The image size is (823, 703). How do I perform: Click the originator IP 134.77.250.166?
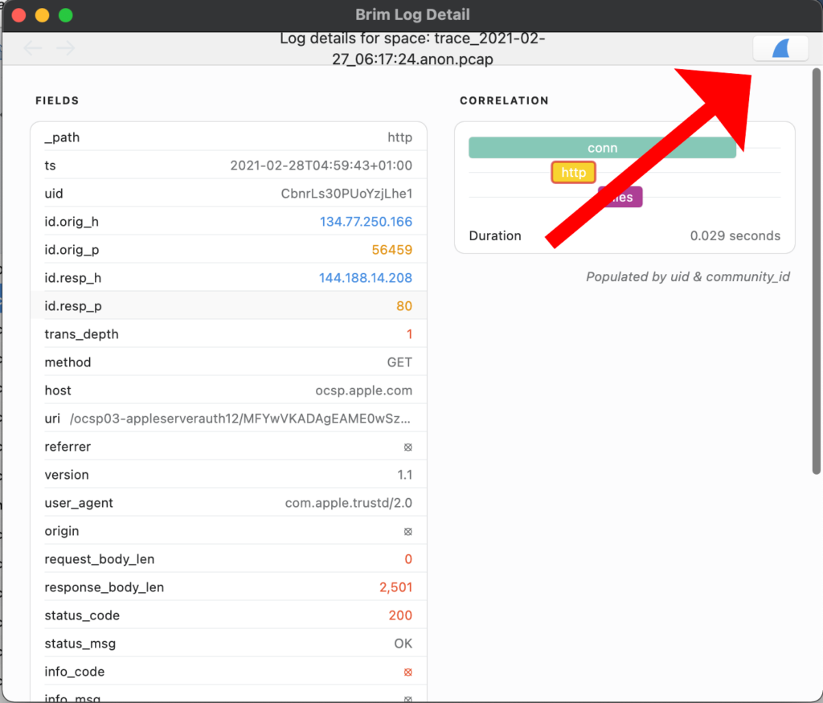click(x=366, y=222)
